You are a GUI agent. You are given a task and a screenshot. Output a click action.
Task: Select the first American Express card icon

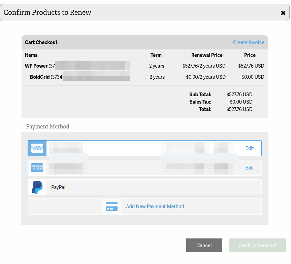pos(37,148)
